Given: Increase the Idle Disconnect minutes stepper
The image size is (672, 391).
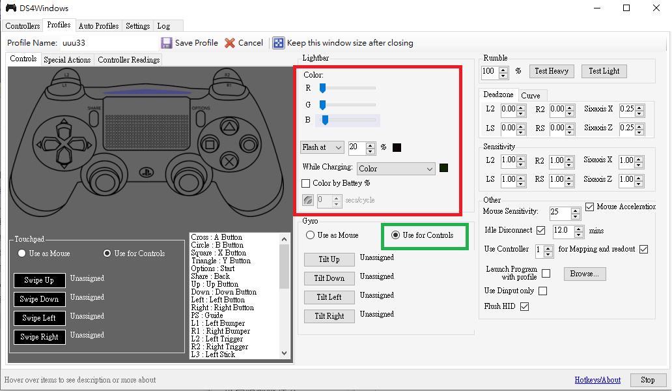Looking at the screenshot, I should (579, 229).
